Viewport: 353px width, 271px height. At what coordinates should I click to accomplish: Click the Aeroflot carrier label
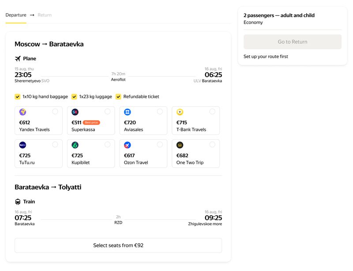point(118,80)
